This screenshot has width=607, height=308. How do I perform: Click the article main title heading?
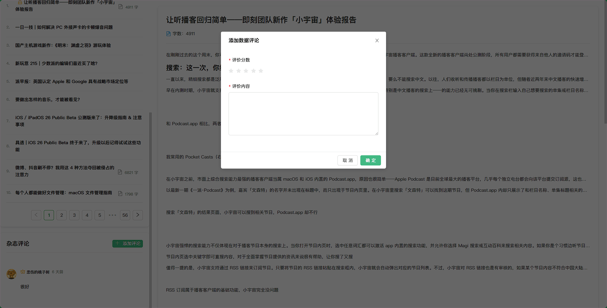pyautogui.click(x=261, y=20)
